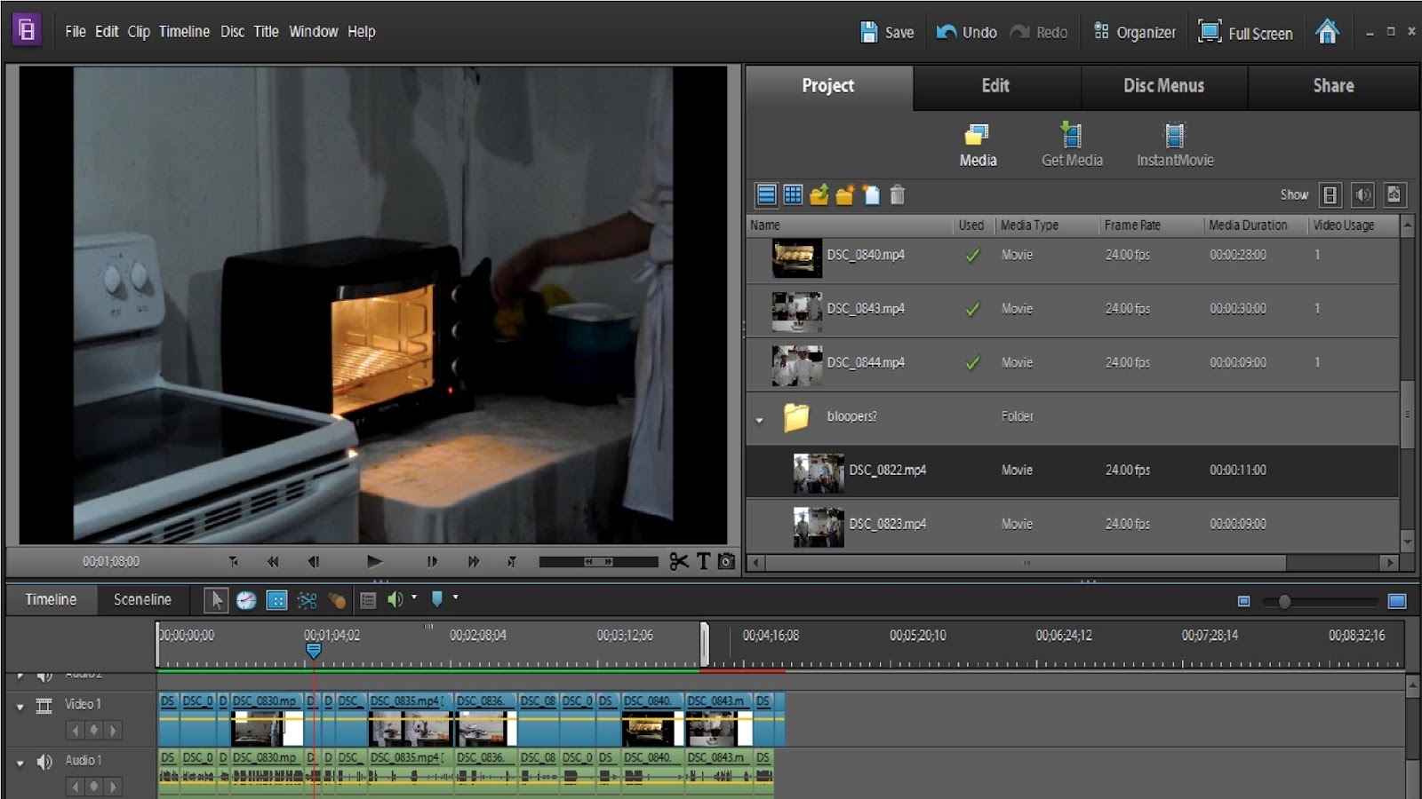Viewport: 1422px width, 799px height.
Task: Click the Smart Trim mode icon
Action: click(x=307, y=600)
